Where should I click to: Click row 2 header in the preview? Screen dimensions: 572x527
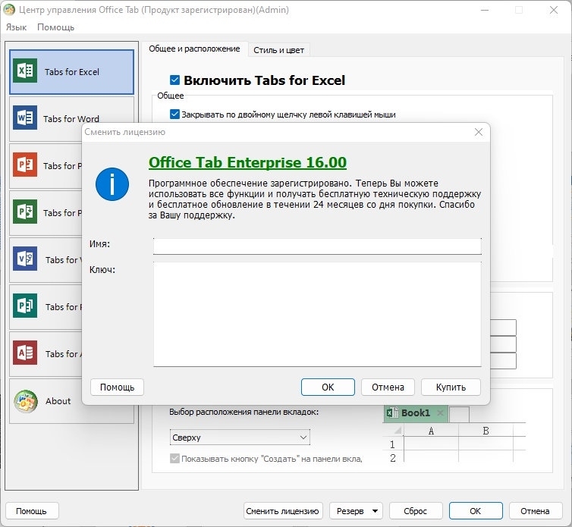click(x=392, y=458)
